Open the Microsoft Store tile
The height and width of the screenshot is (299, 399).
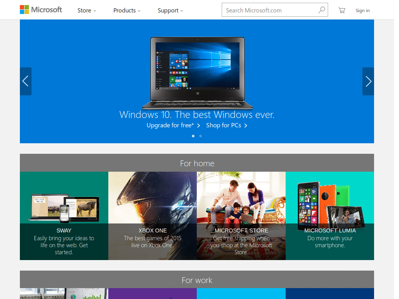point(241,216)
